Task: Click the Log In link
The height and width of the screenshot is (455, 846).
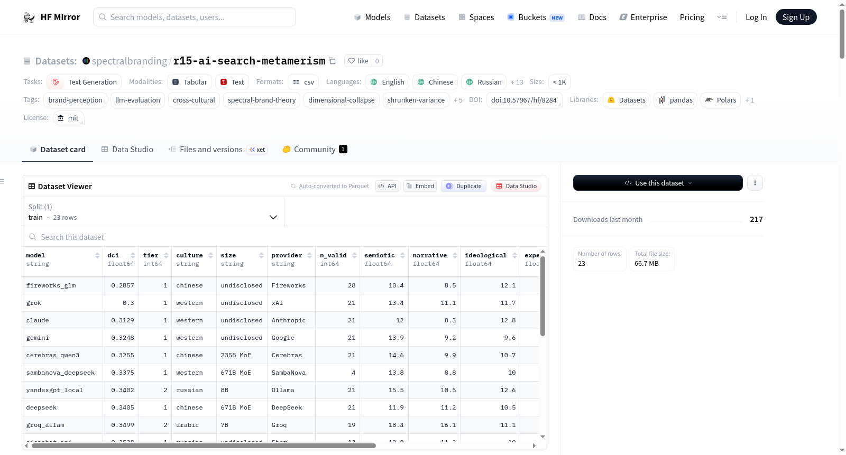Action: click(x=756, y=17)
